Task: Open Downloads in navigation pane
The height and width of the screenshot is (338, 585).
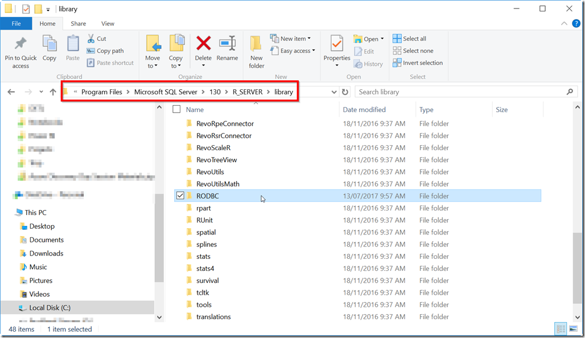Action: (46, 253)
